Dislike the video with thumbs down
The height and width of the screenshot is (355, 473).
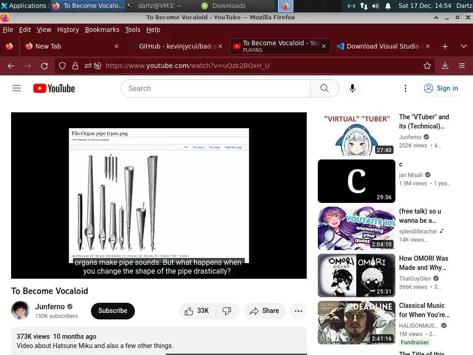227,311
